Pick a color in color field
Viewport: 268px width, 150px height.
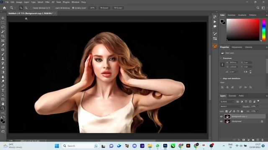(x=243, y=30)
